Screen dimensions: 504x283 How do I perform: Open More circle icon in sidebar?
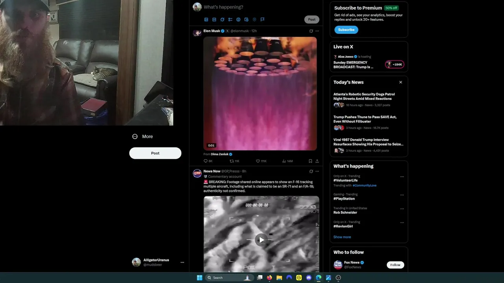(135, 136)
